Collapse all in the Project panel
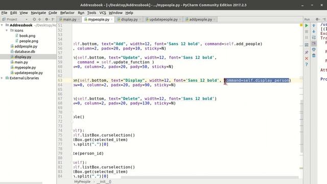This screenshot has width=327, height=184. point(39,19)
